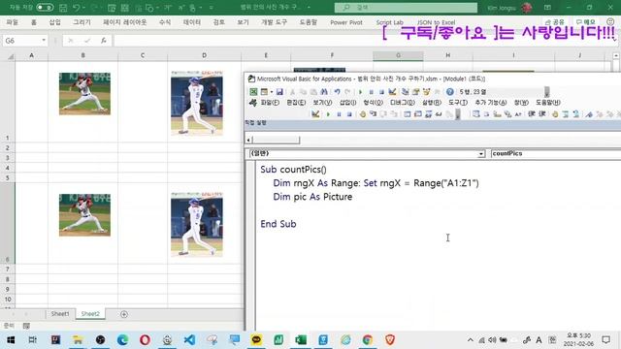The height and width of the screenshot is (349, 621).
Task: Click the Find binoculars icon in VBA toolbar
Action: pyautogui.click(x=324, y=92)
